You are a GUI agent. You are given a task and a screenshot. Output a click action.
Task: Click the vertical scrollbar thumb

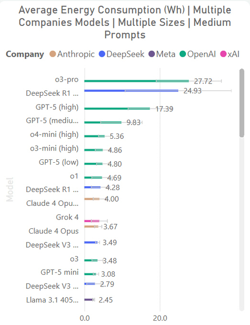tap(242, 103)
